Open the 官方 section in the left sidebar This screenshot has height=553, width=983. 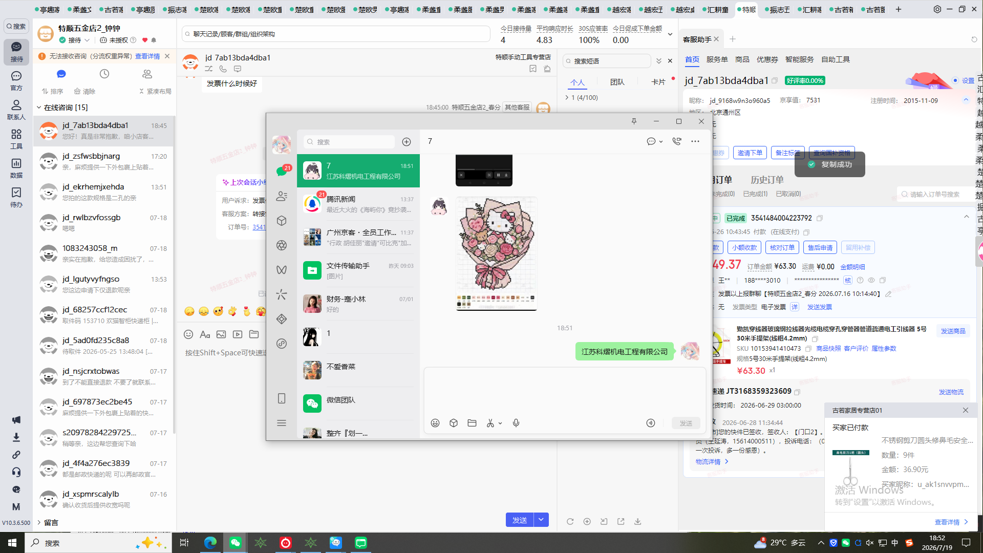[16, 81]
